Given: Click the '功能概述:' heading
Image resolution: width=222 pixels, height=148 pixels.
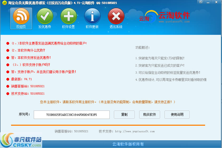Looking at the screenshot, I should pyautogui.click(x=142, y=48).
